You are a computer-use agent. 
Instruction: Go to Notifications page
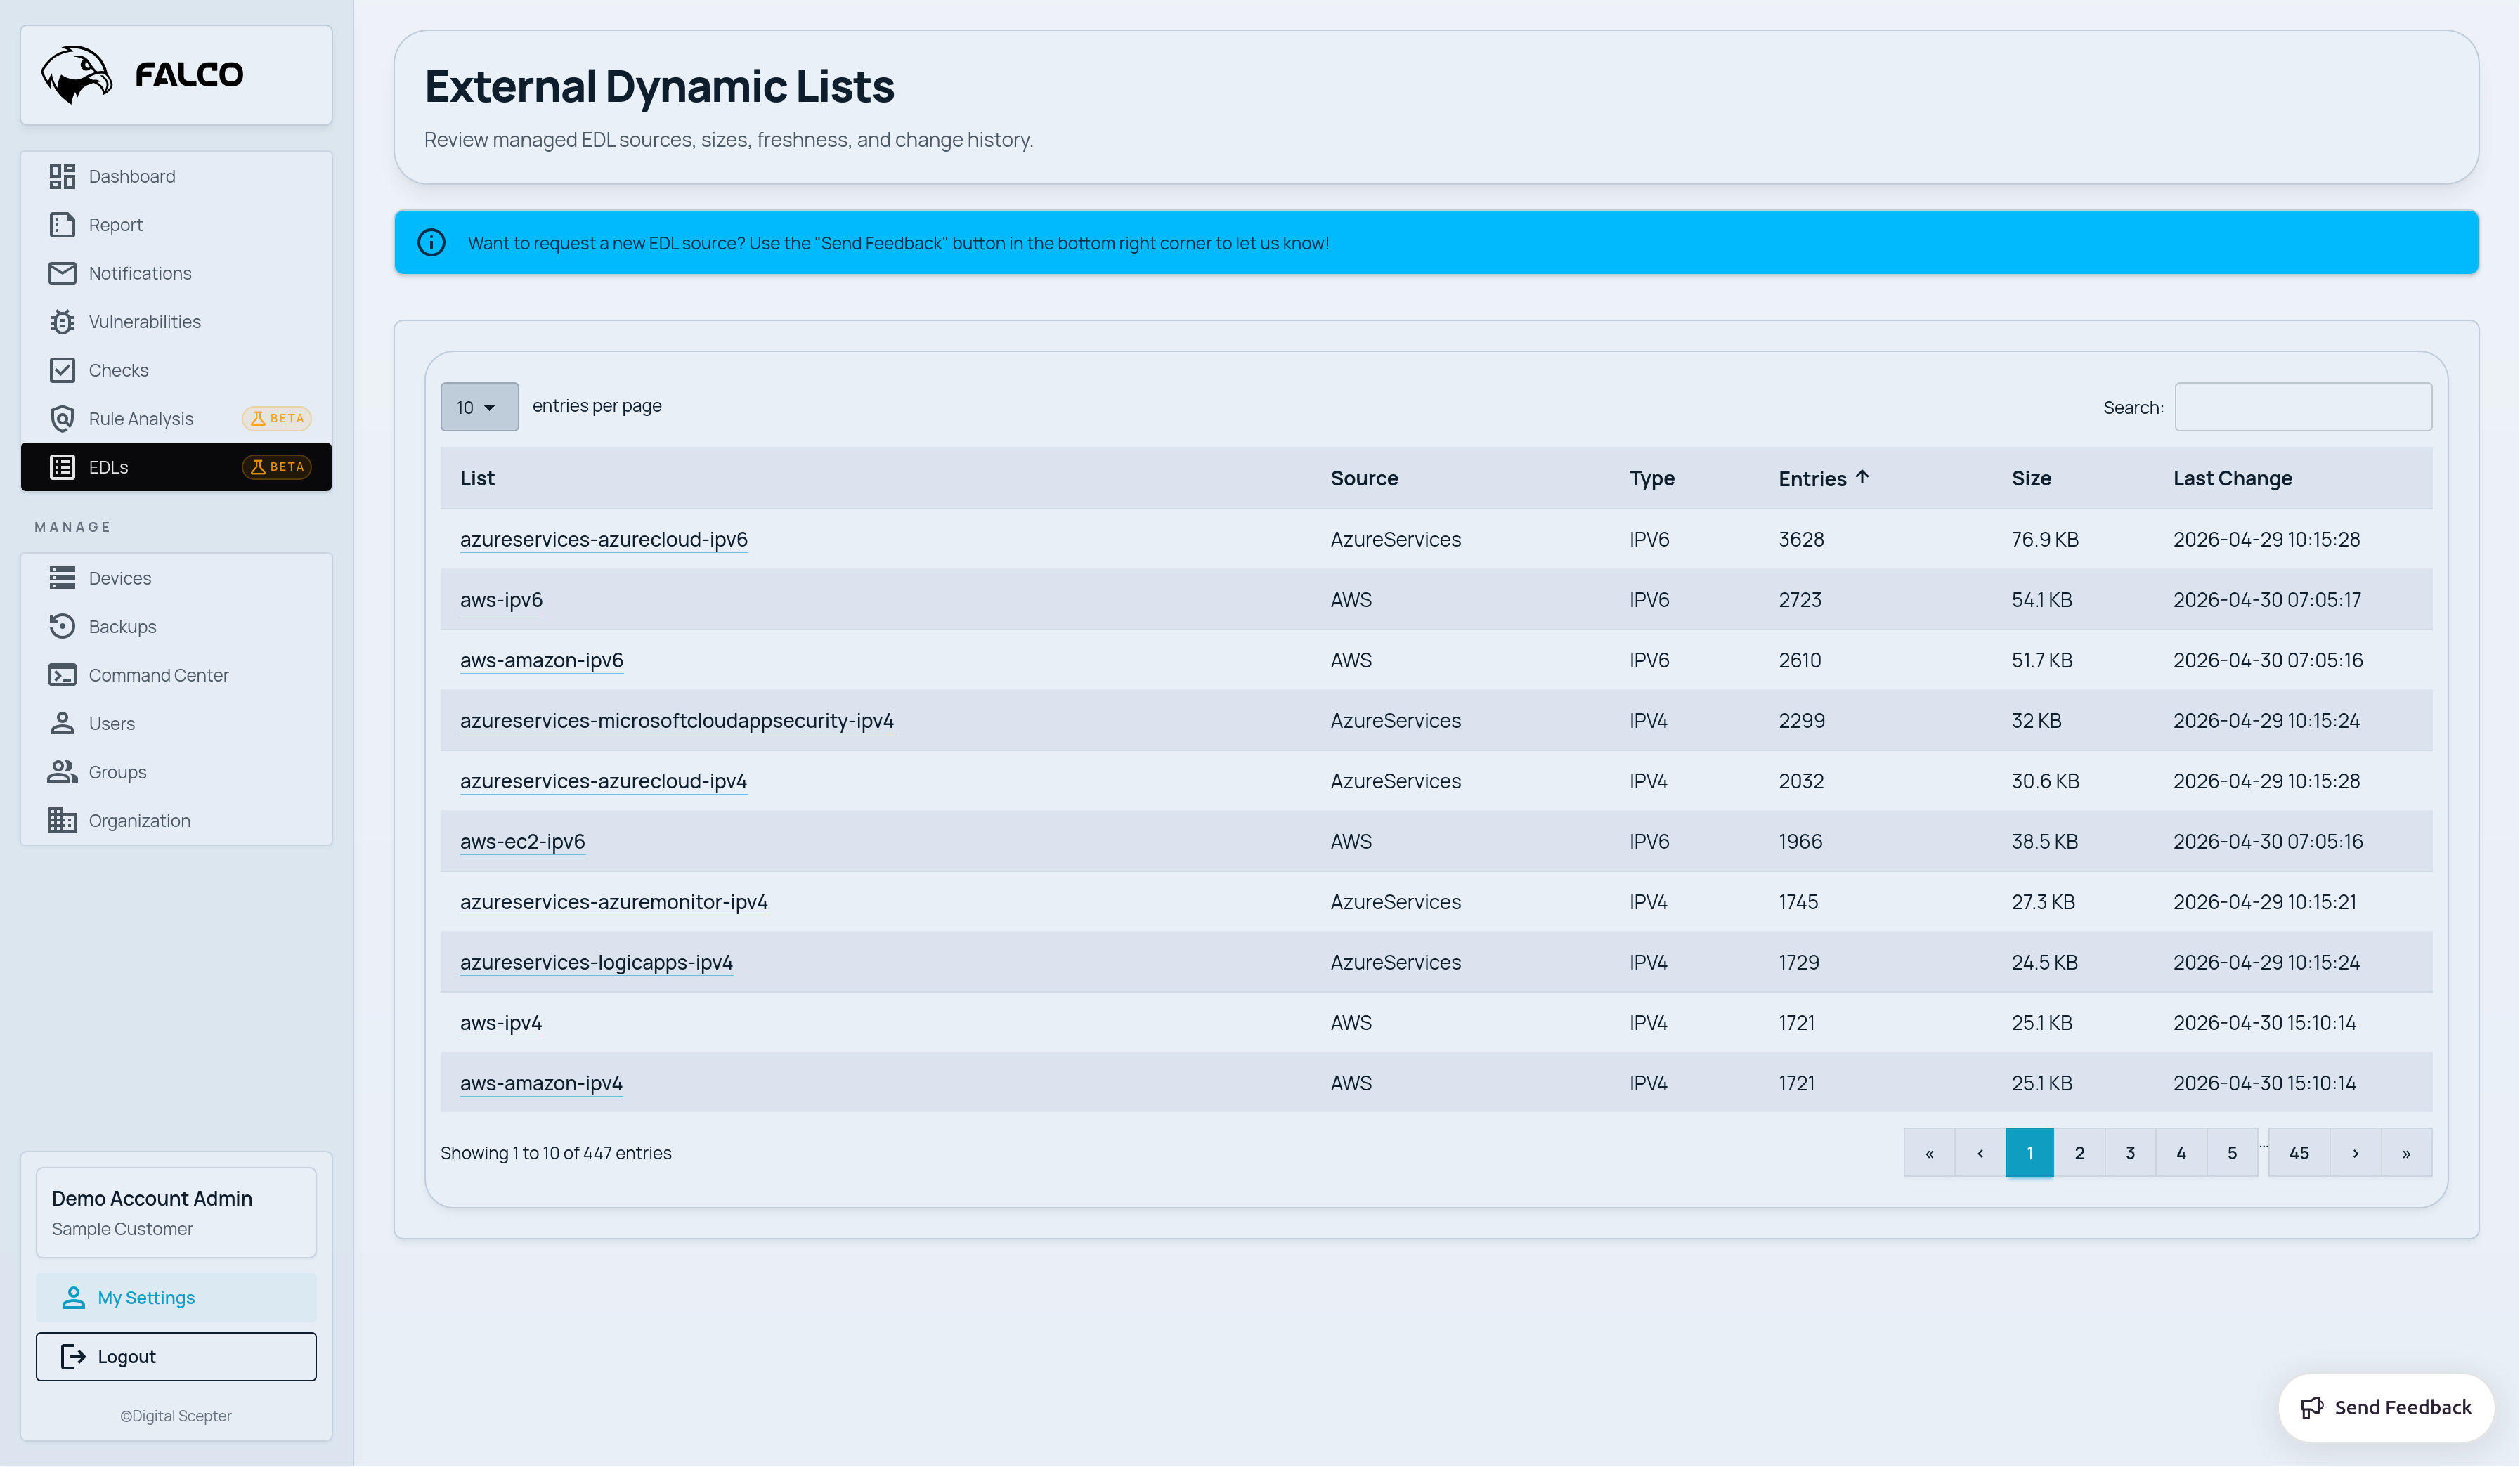coord(176,273)
